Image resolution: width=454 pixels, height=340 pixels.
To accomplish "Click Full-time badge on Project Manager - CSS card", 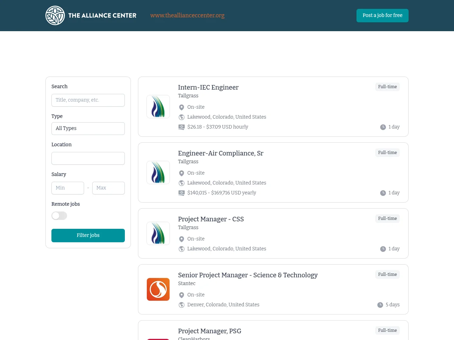I will [387, 219].
